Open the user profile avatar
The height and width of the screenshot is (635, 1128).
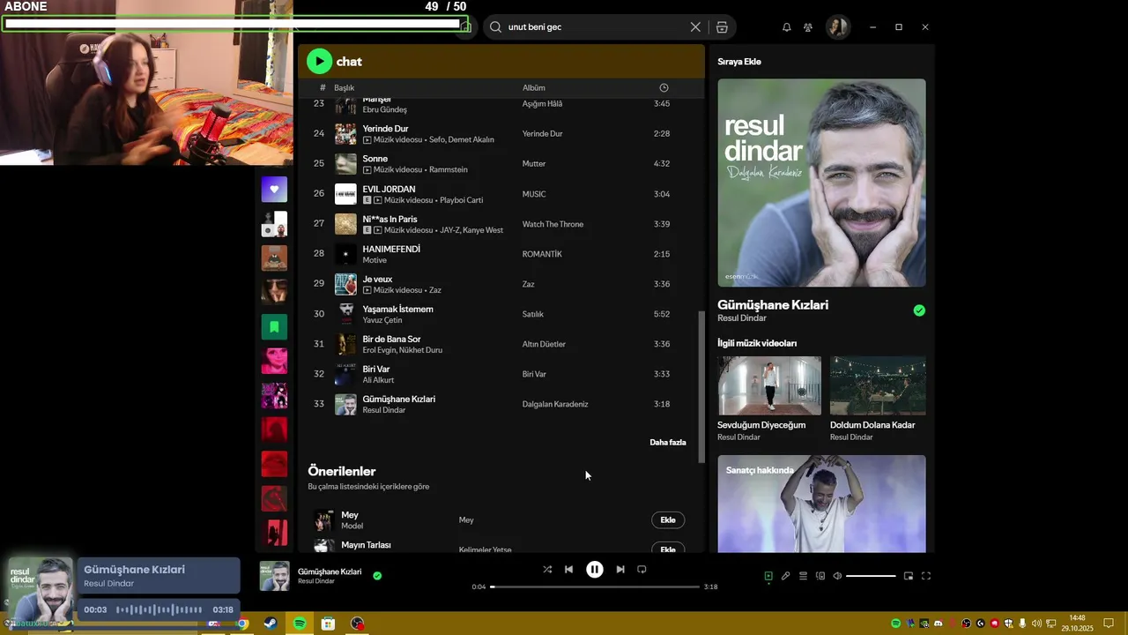pos(837,27)
